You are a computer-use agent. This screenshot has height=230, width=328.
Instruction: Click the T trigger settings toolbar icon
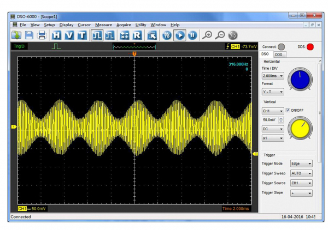point(81,35)
